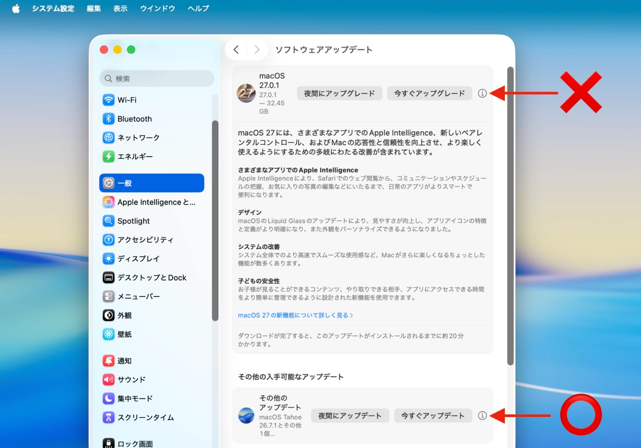Select the アクセシビリティ sidebar label

[146, 240]
